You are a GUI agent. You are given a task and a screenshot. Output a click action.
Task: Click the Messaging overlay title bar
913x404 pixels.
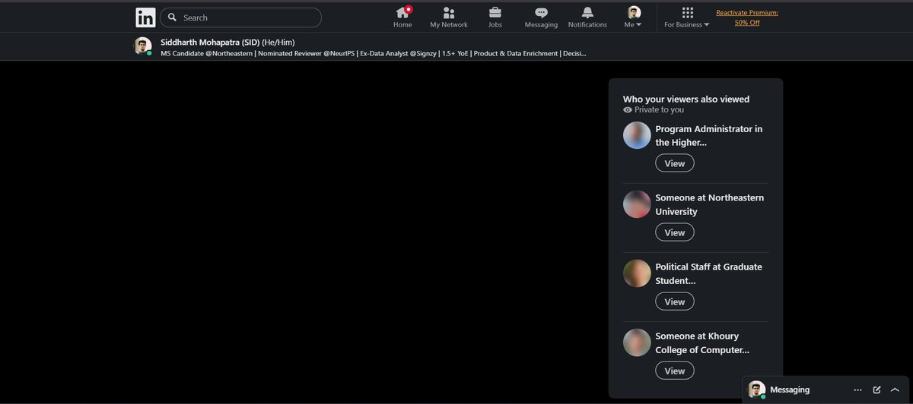826,390
